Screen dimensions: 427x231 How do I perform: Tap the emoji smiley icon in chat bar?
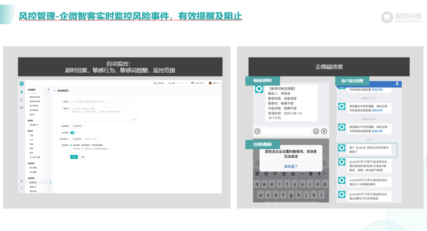coord(316,131)
